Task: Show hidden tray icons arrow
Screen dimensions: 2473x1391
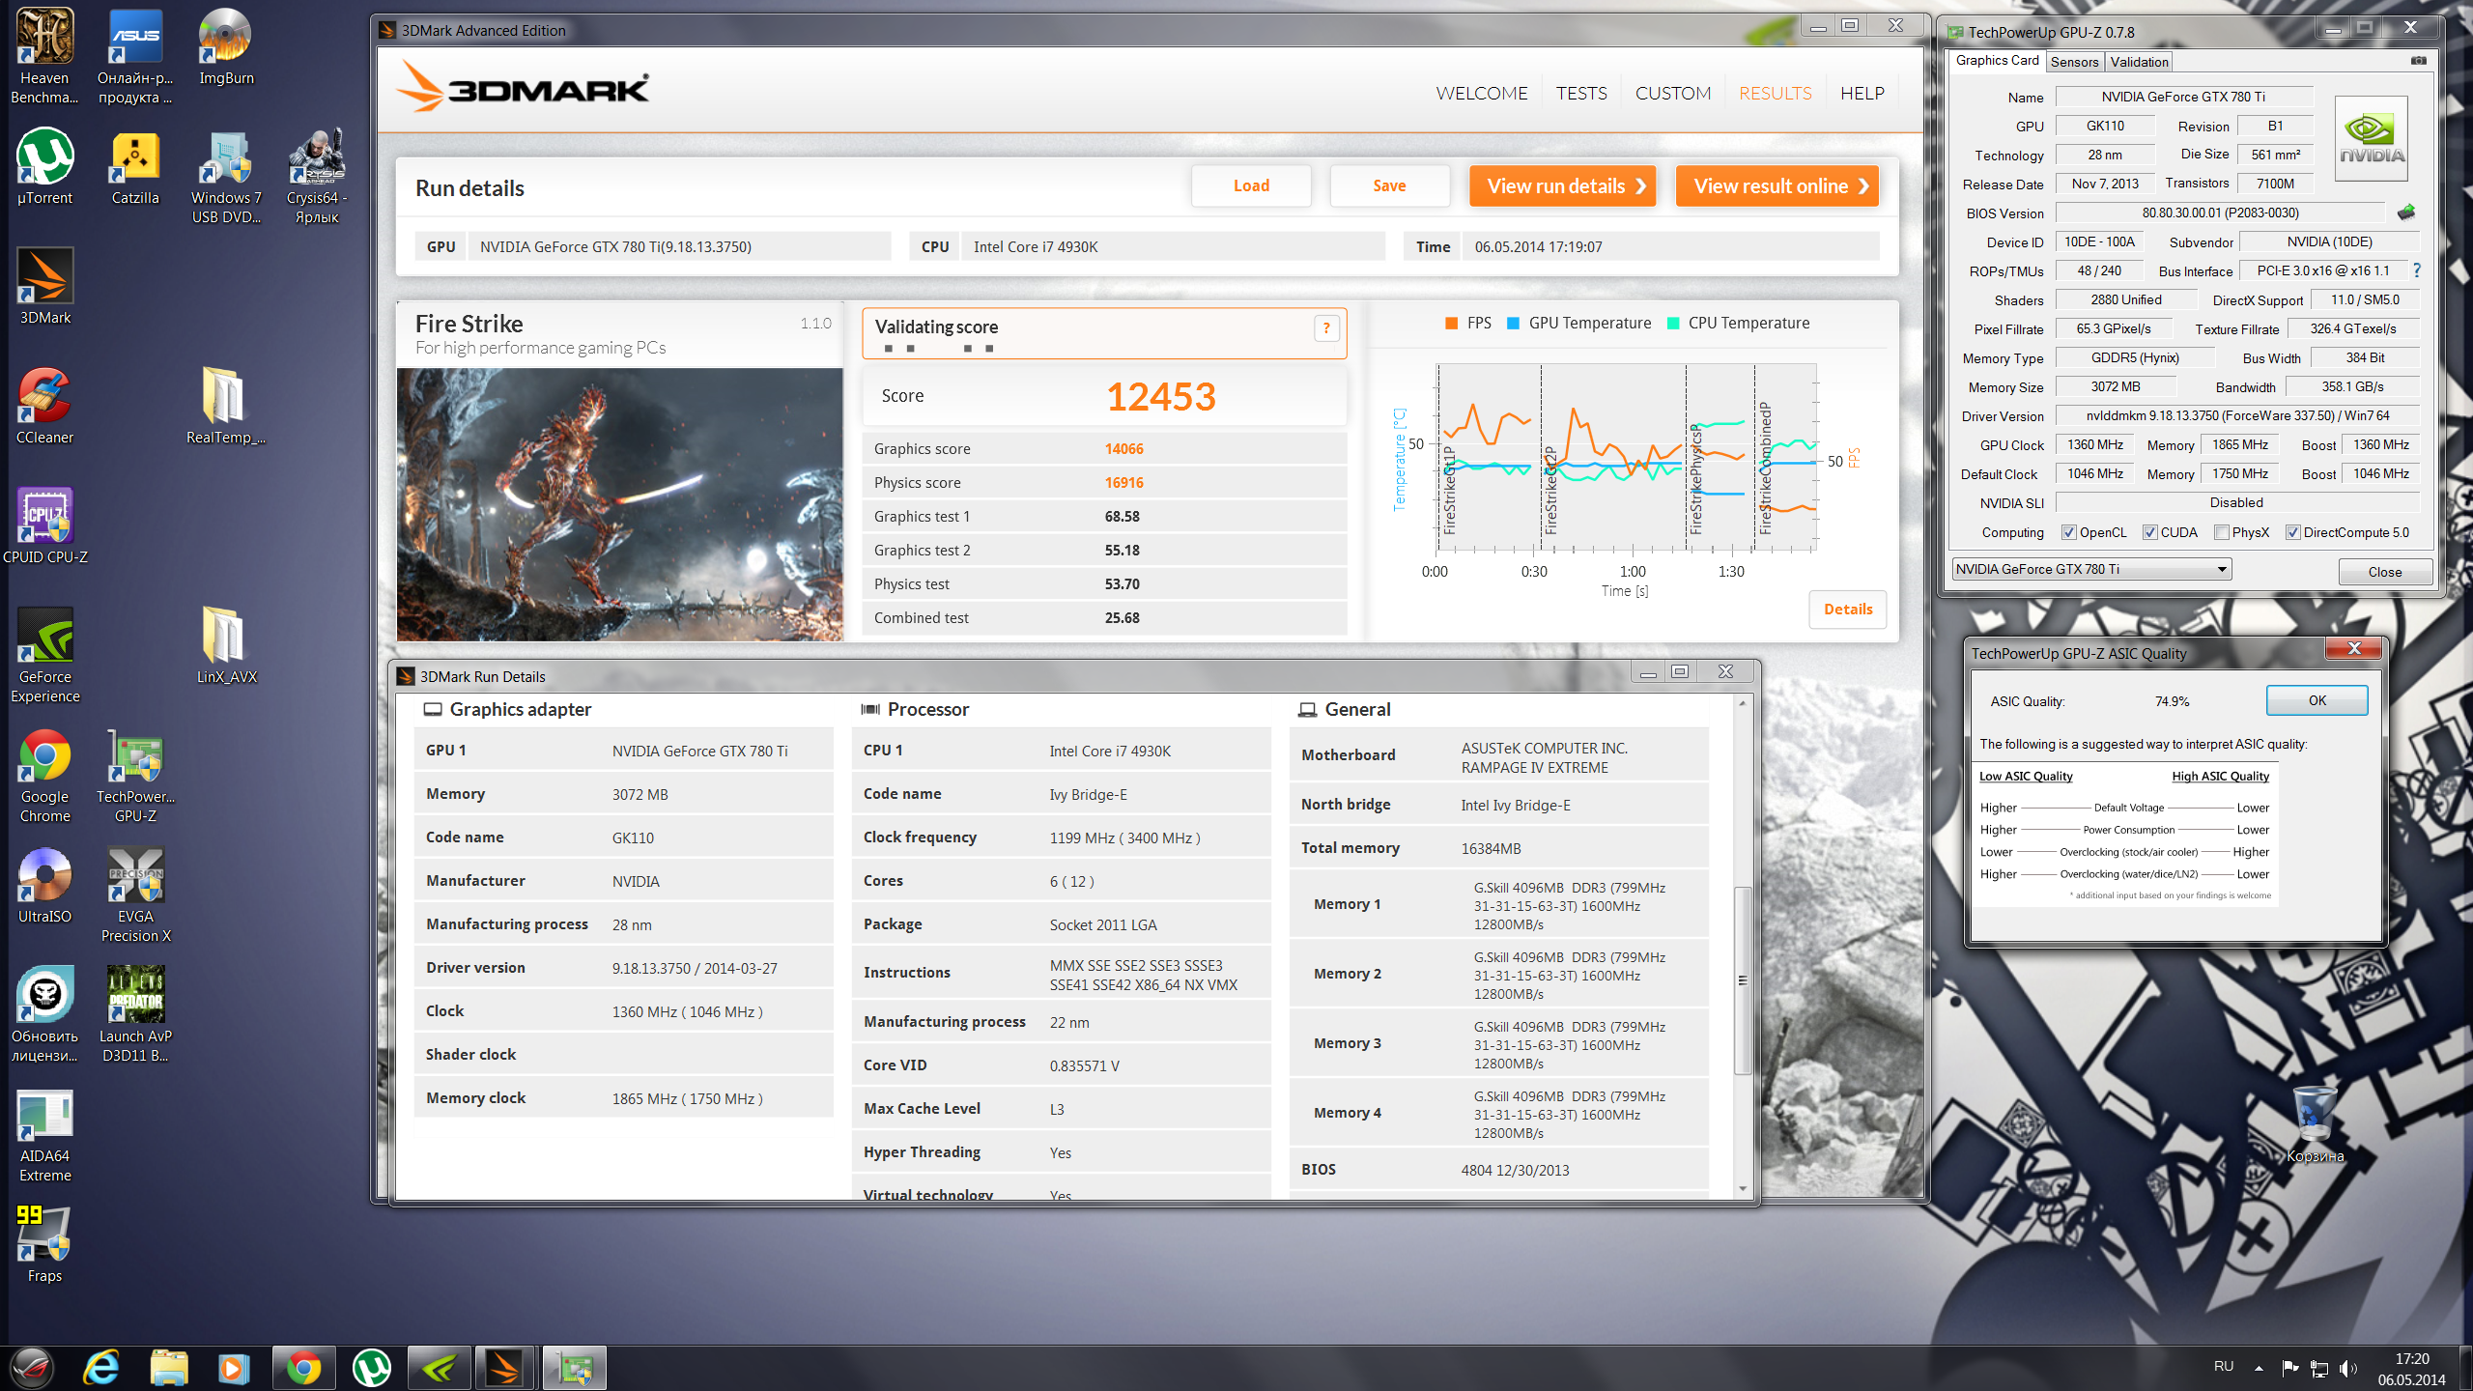Action: 2259,1368
